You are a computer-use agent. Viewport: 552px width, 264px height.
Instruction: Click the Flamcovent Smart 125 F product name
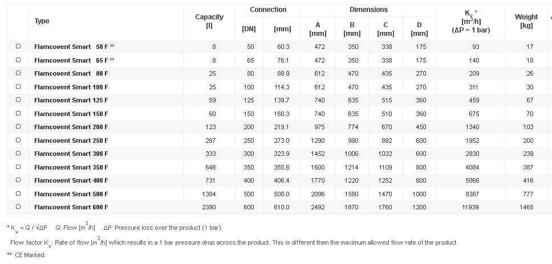click(71, 100)
